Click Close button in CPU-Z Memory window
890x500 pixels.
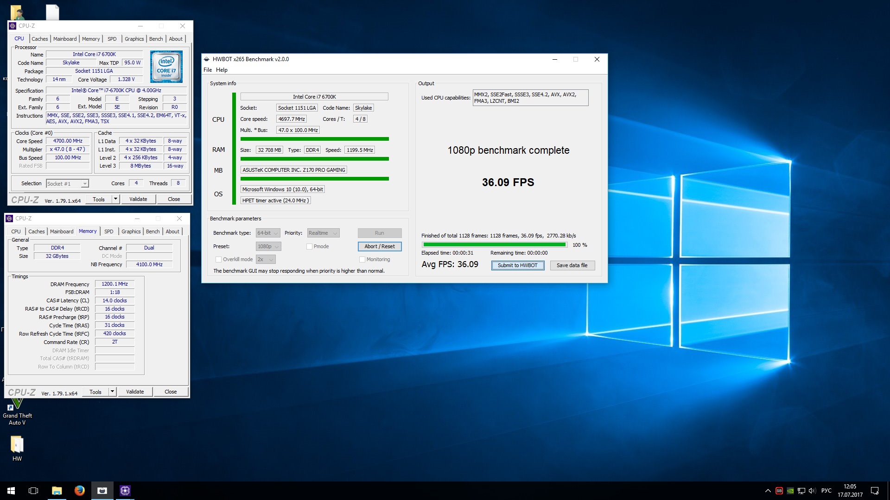(x=171, y=392)
